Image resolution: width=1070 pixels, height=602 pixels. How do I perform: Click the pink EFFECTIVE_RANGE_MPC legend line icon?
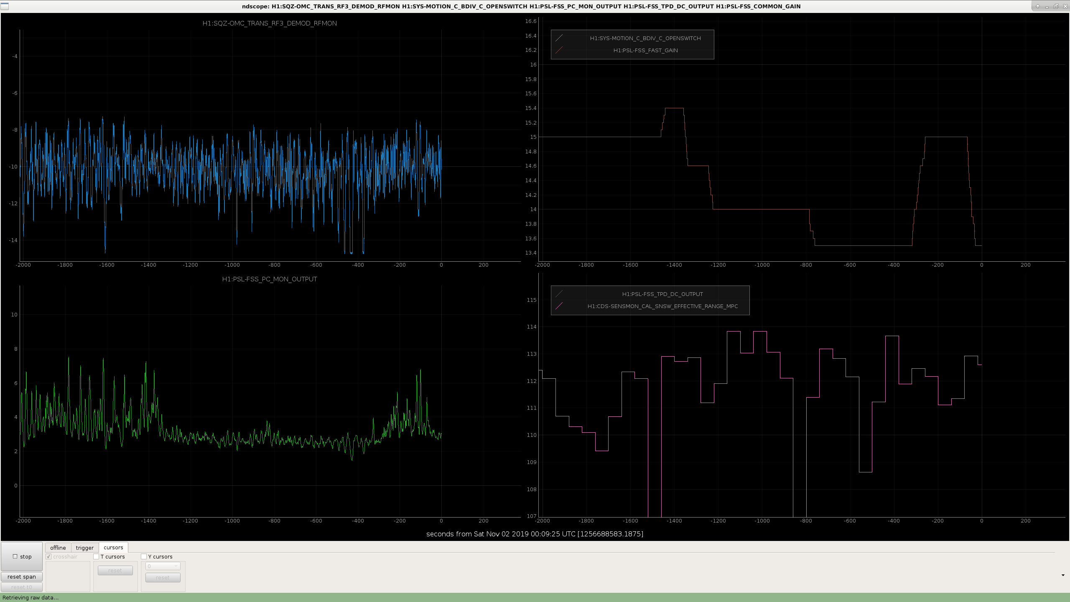pos(559,306)
